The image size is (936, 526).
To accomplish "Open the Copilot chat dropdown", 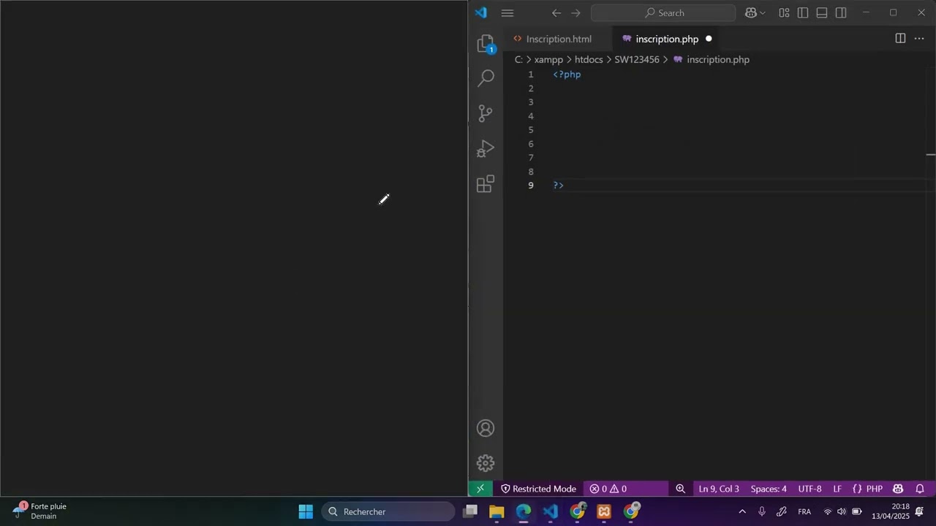I will [x=755, y=12].
